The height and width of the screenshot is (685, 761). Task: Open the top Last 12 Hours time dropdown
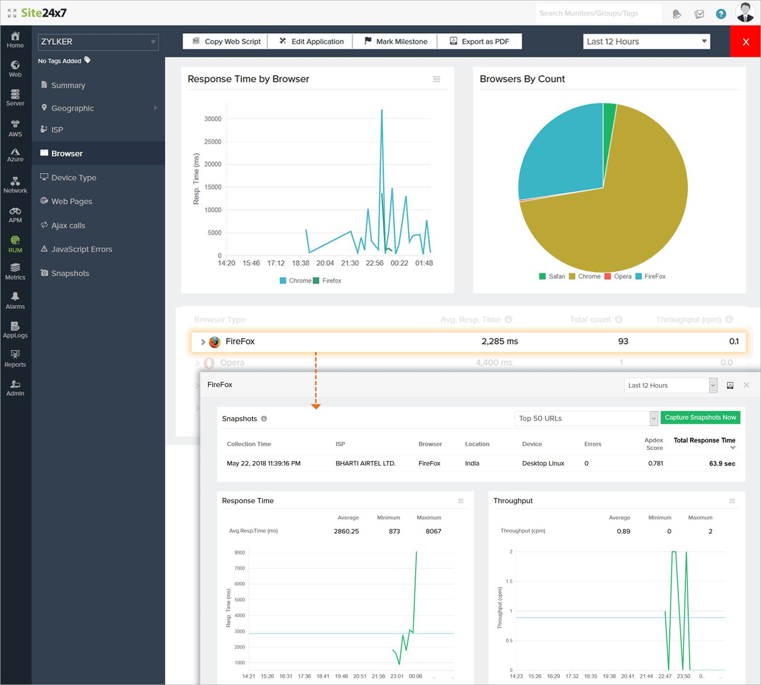[x=647, y=41]
